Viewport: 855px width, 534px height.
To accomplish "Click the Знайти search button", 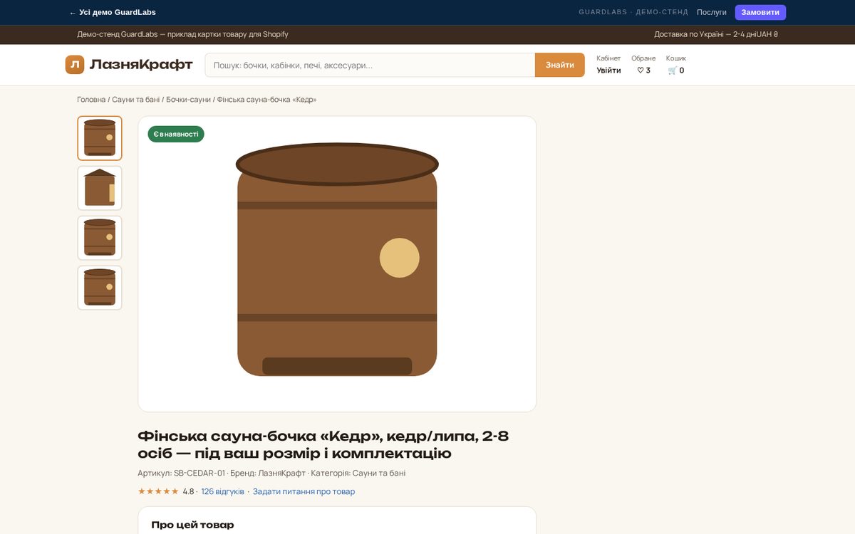I will pyautogui.click(x=560, y=65).
